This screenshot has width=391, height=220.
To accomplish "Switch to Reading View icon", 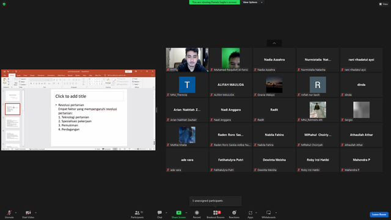I will (125, 149).
